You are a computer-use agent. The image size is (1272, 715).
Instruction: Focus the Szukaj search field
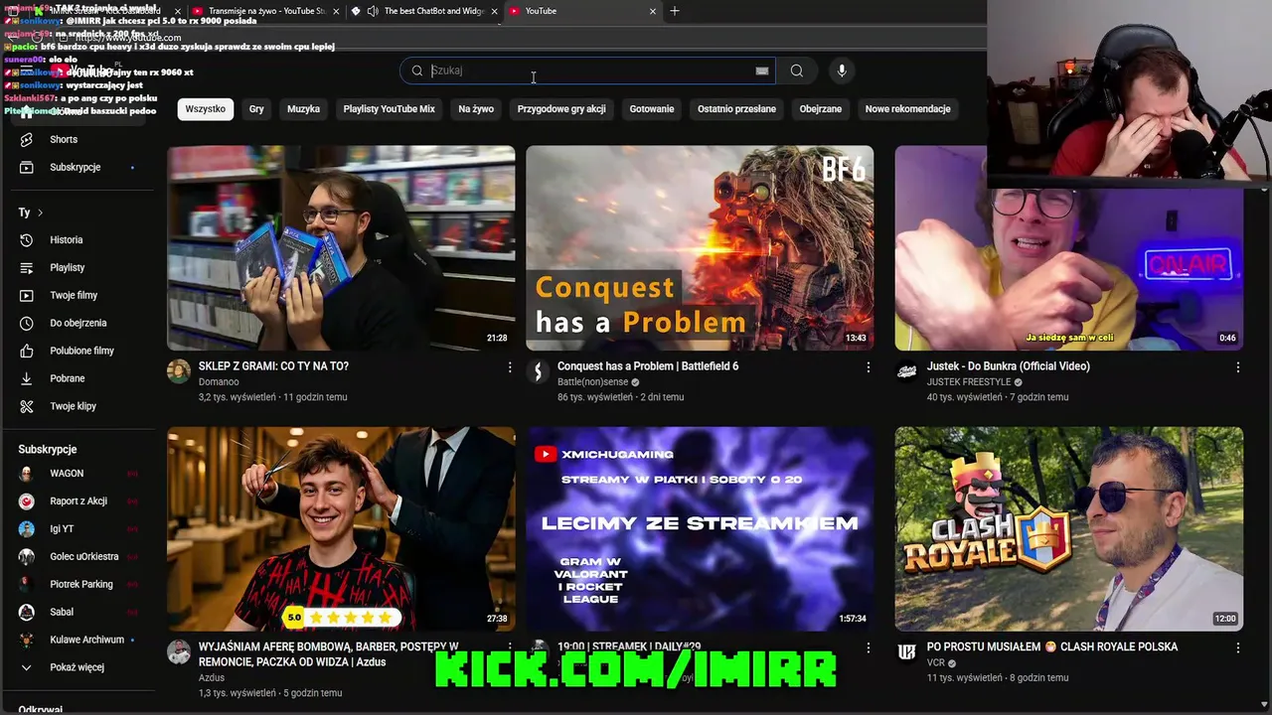tap(589, 71)
